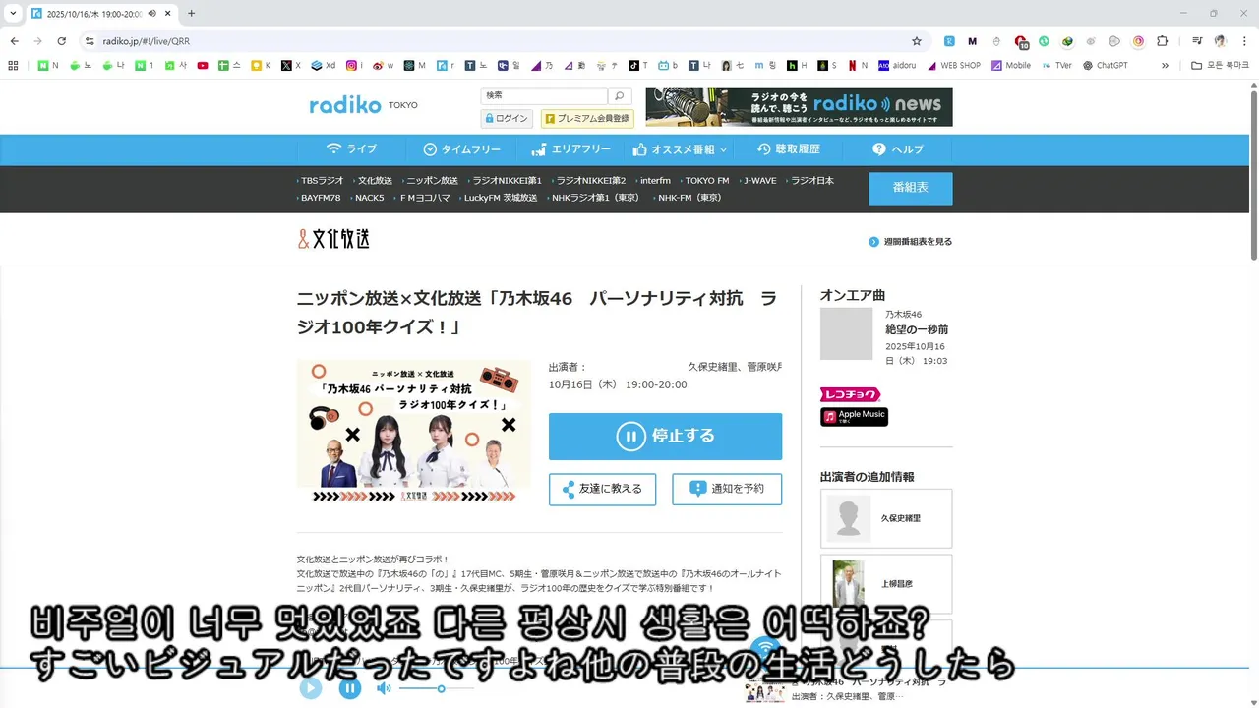The width and height of the screenshot is (1259, 708).
Task: Select TOKYO FM station
Action: coord(706,181)
